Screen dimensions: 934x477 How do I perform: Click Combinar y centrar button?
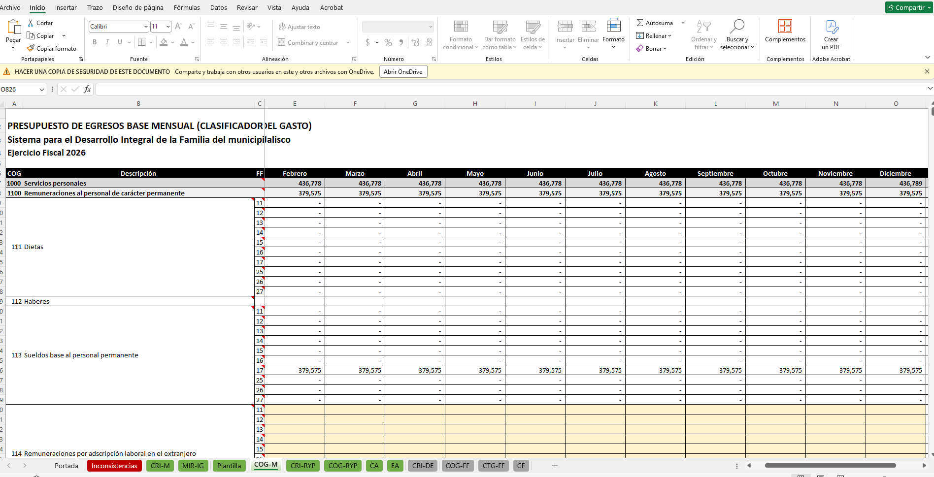(x=308, y=43)
